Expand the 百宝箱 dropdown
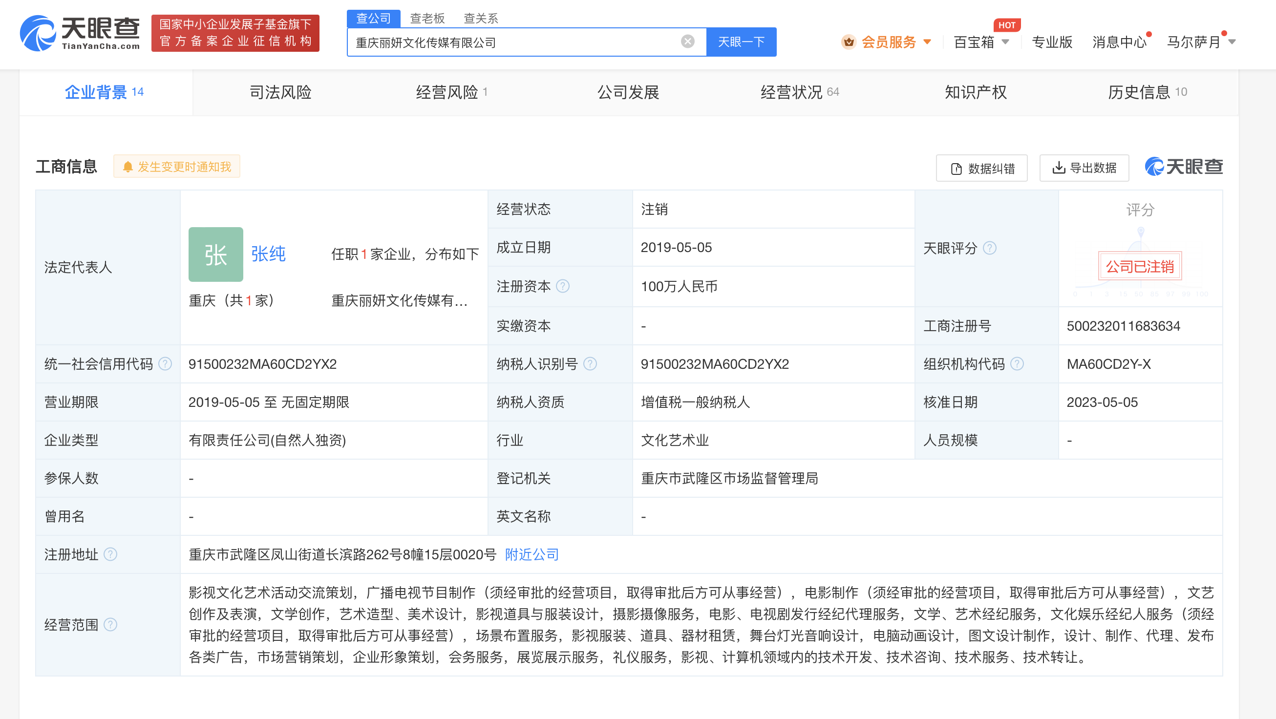The height and width of the screenshot is (719, 1276). [1006, 42]
